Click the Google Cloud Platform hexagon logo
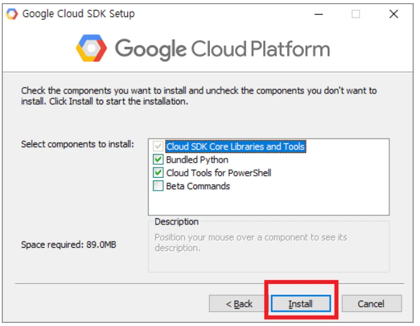 tap(91, 48)
